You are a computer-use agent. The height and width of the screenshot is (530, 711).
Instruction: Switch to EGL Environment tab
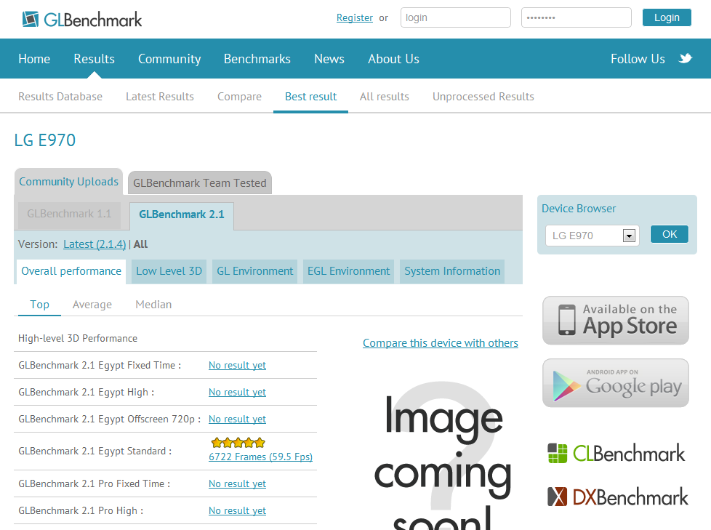[x=349, y=271]
